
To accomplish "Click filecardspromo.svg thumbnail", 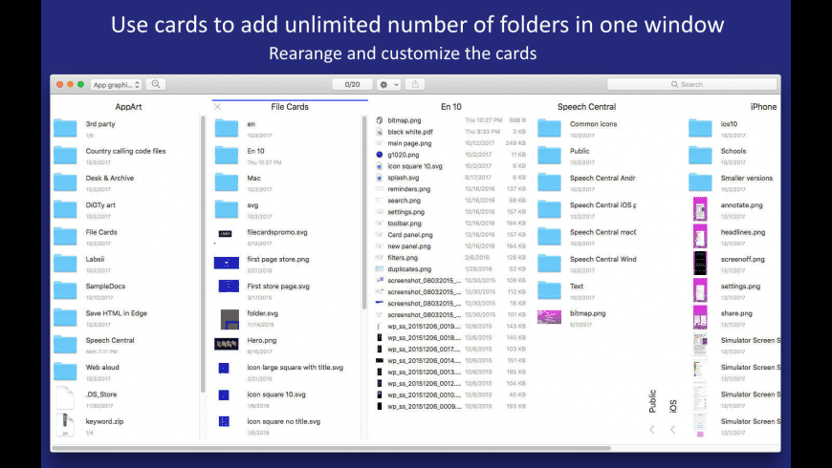I will (x=226, y=234).
